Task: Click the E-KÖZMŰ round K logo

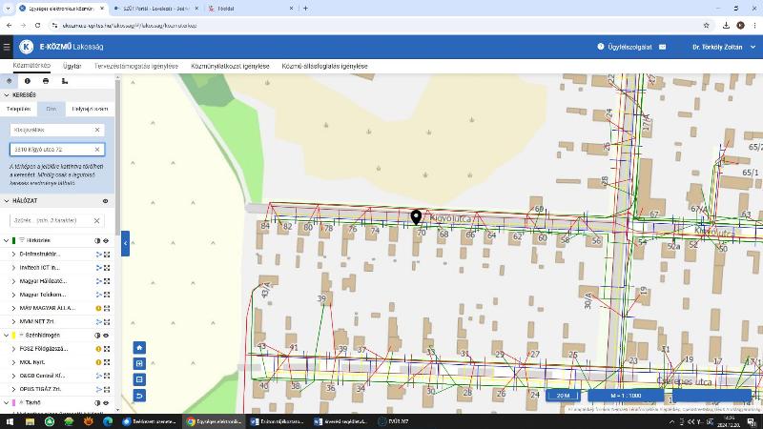Action: point(27,47)
